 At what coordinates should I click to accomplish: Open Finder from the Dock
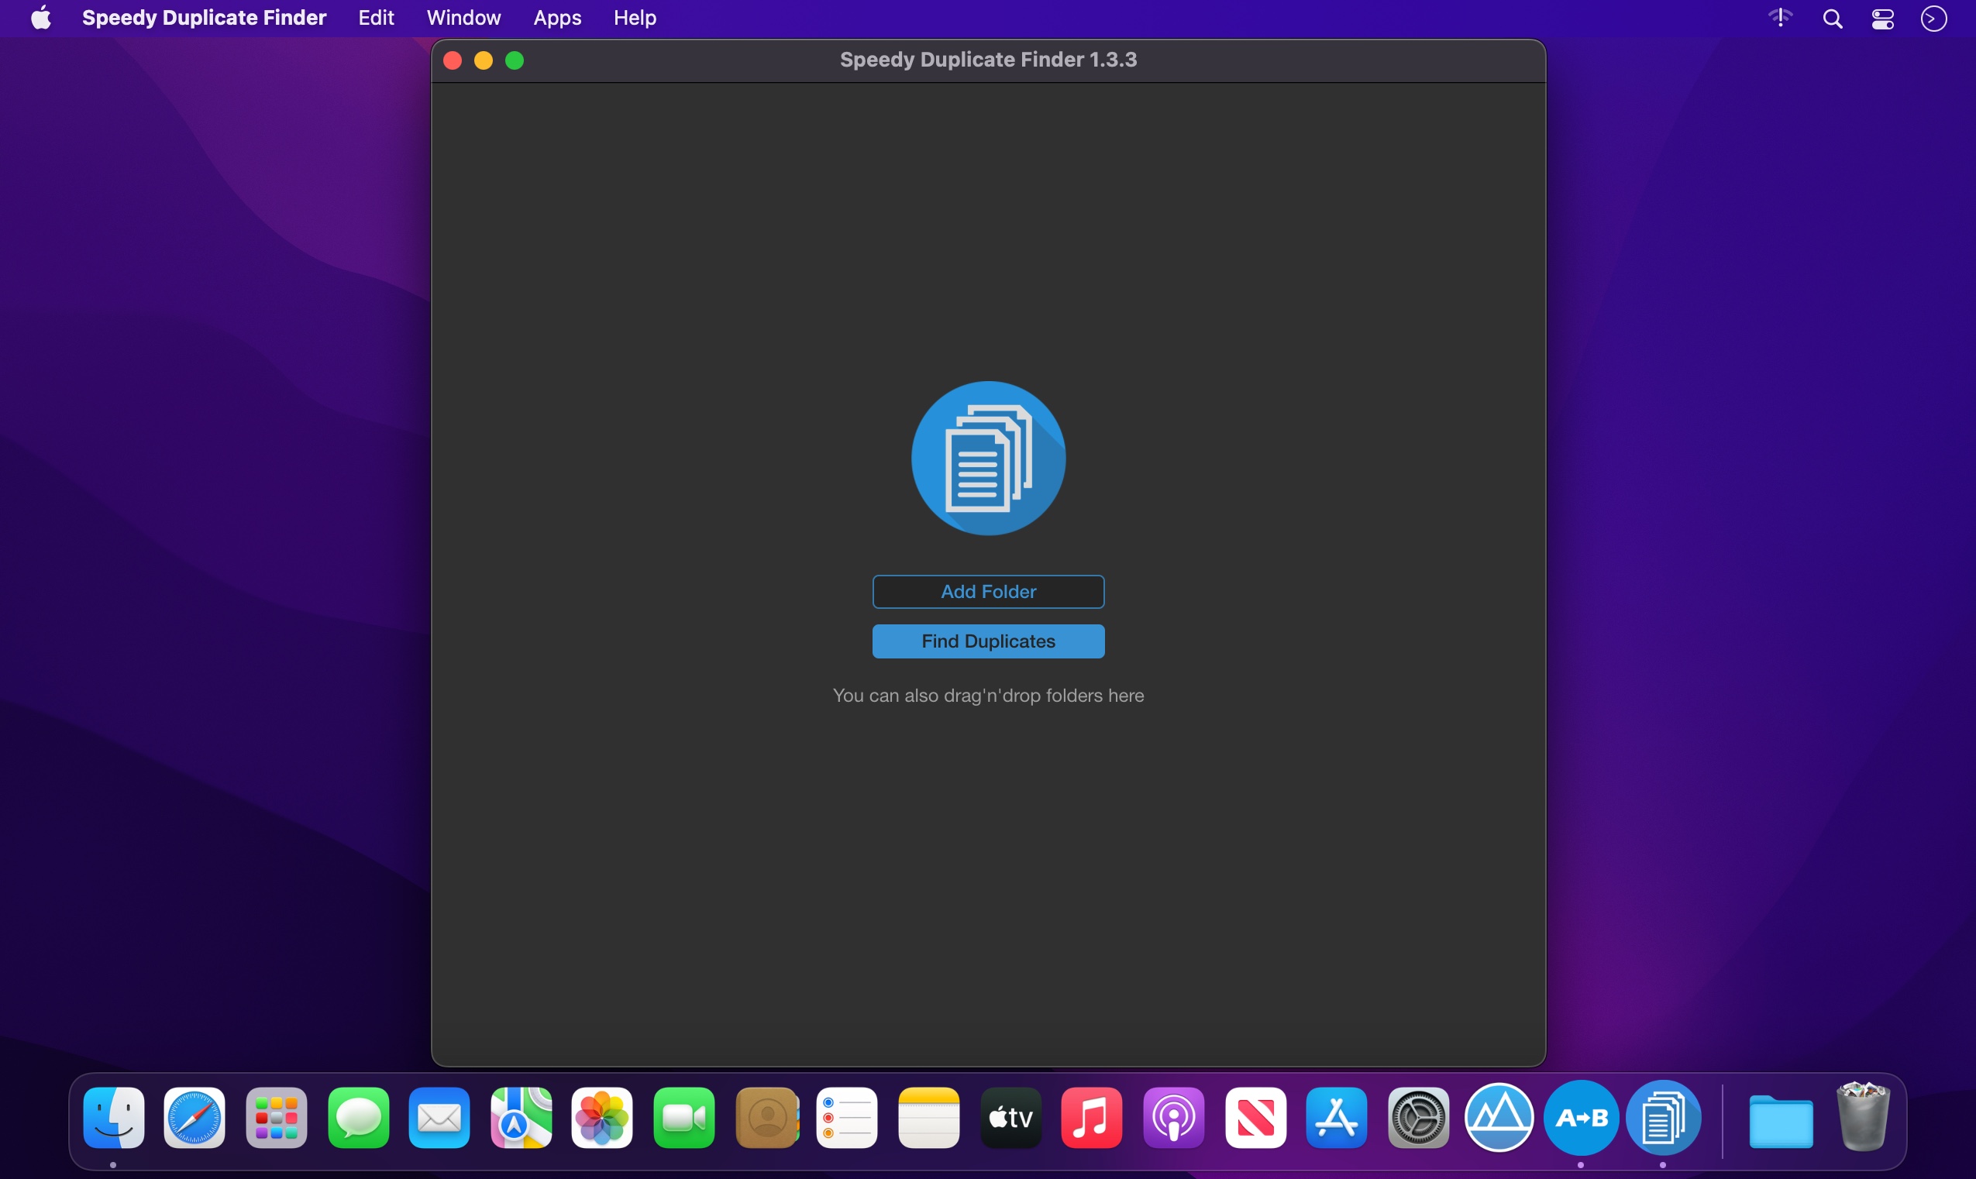click(x=114, y=1118)
